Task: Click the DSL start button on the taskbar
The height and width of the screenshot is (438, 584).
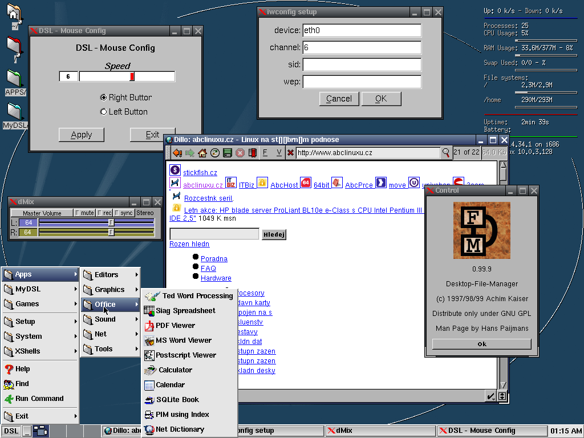Action: tap(11, 431)
